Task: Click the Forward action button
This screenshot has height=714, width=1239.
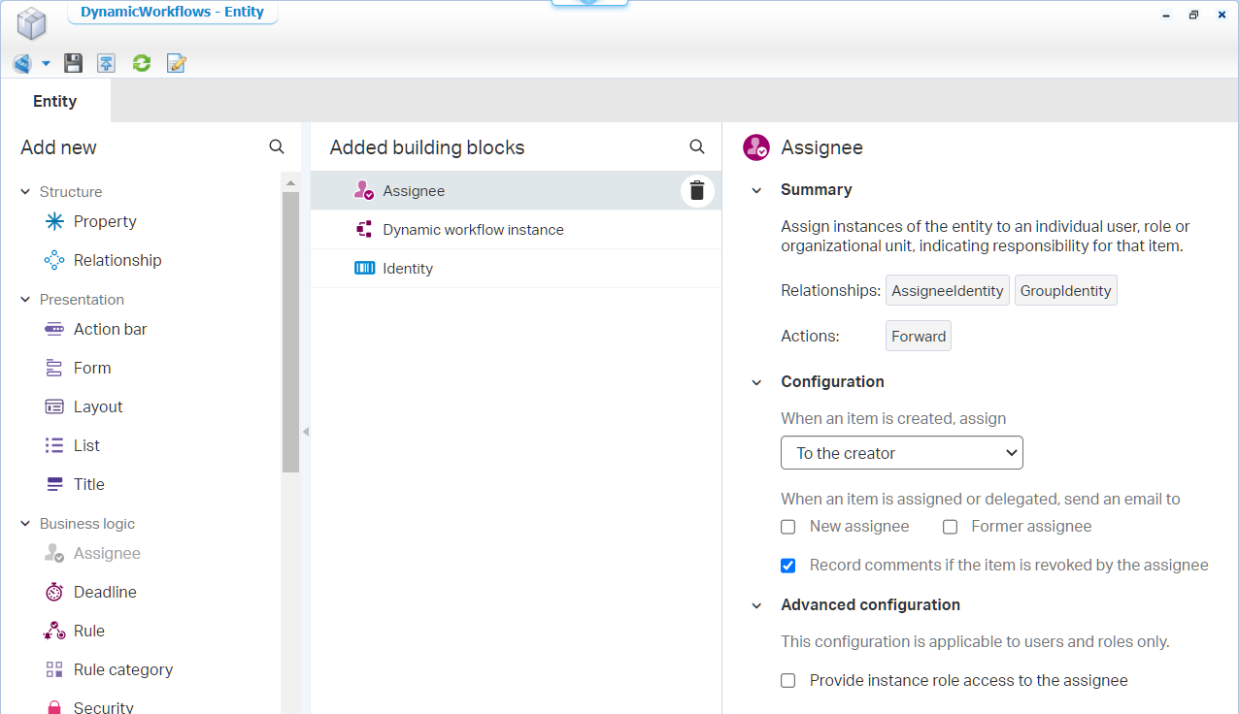Action: coord(918,337)
